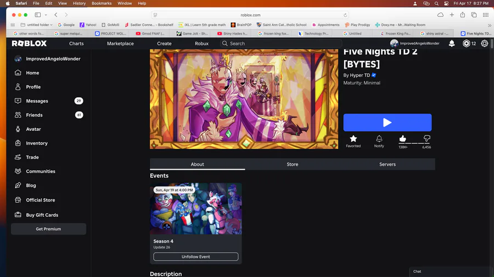Click the roblox.com address bar
494x277 pixels.
click(250, 15)
